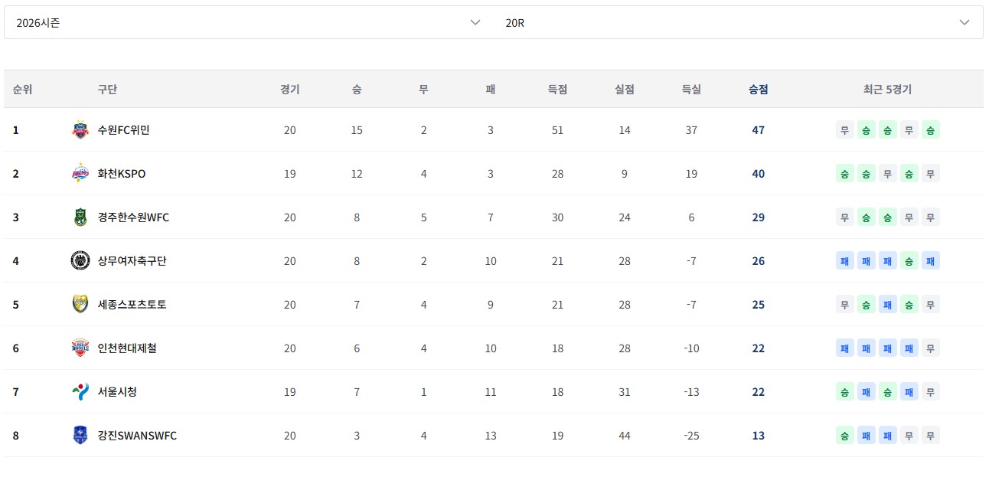The image size is (989, 487).
Task: Open the 서울시청 team name link
Action: click(x=117, y=392)
